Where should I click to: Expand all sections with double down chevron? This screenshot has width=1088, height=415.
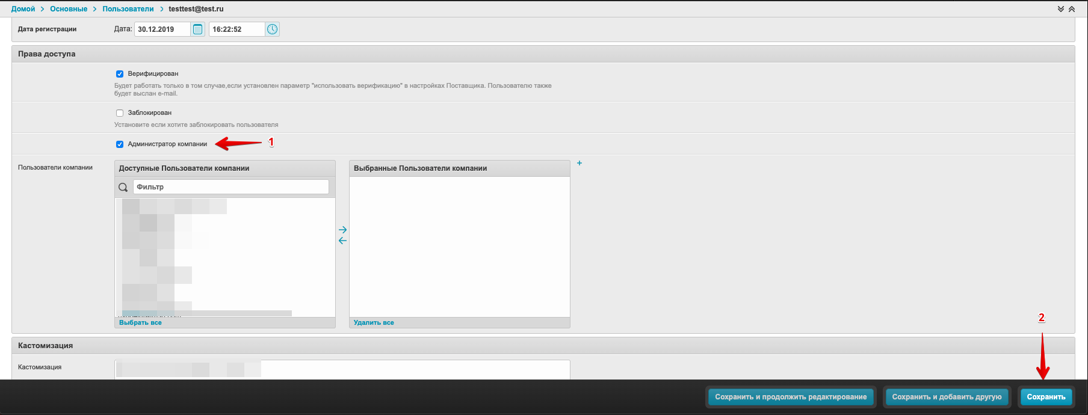coord(1061,9)
